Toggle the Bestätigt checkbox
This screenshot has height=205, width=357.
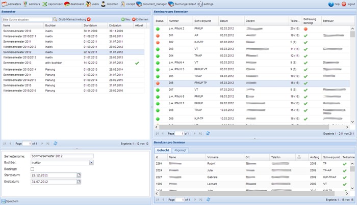click(32, 169)
